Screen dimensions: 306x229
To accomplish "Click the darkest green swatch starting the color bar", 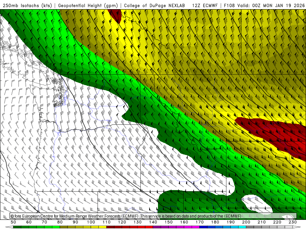I will 17,227.
